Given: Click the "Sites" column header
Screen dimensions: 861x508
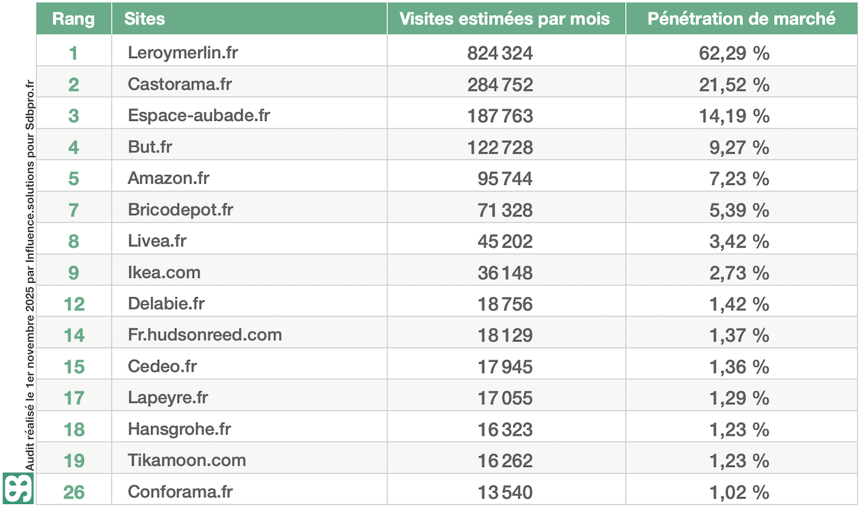Looking at the screenshot, I should tap(145, 18).
